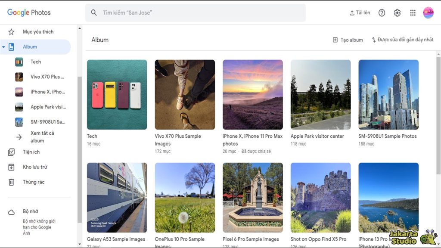
Task: Click the main page vertical scrollbar thumb
Action: click(x=438, y=115)
